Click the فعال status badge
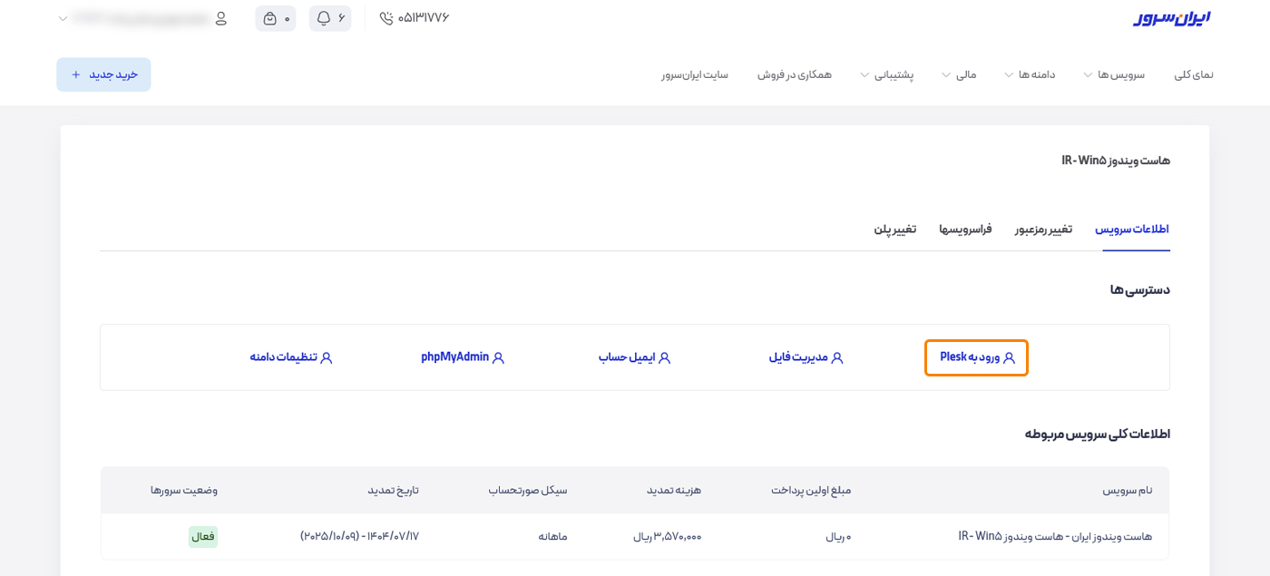Viewport: 1270px width, 576px height. pyautogui.click(x=203, y=536)
